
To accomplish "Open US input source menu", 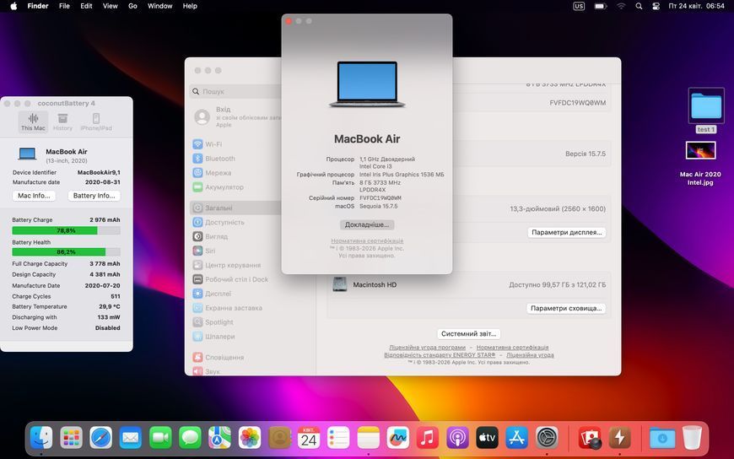I will click(579, 6).
